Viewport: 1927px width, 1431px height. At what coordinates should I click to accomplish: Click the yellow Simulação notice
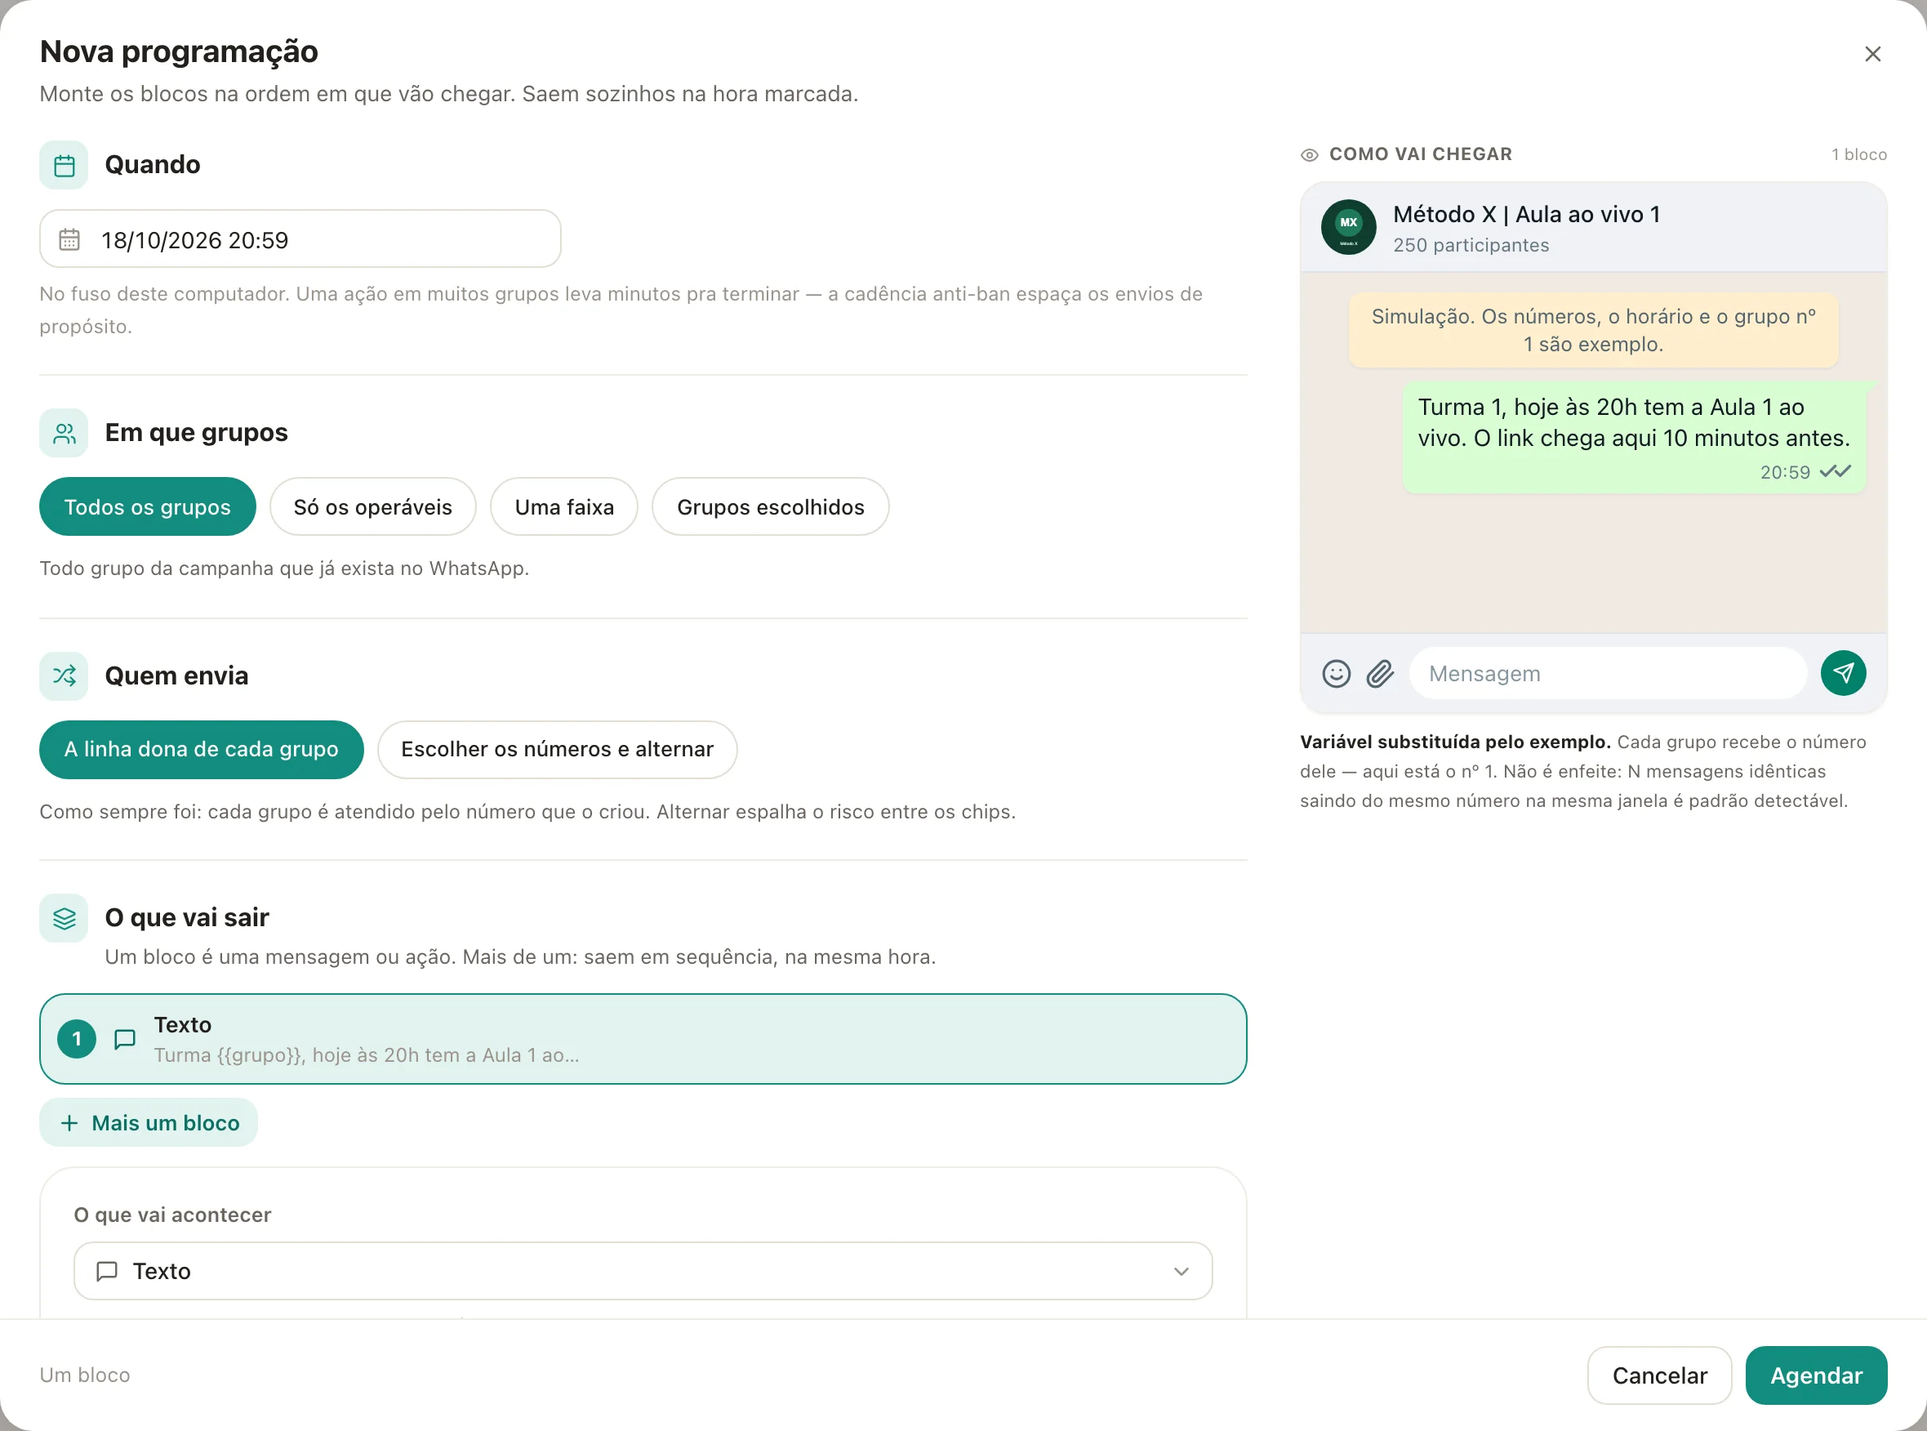tap(1594, 330)
